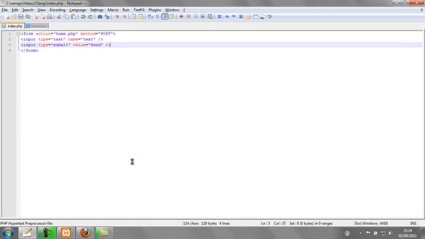
Task: Switch to the index.php tab
Action: pos(12,26)
